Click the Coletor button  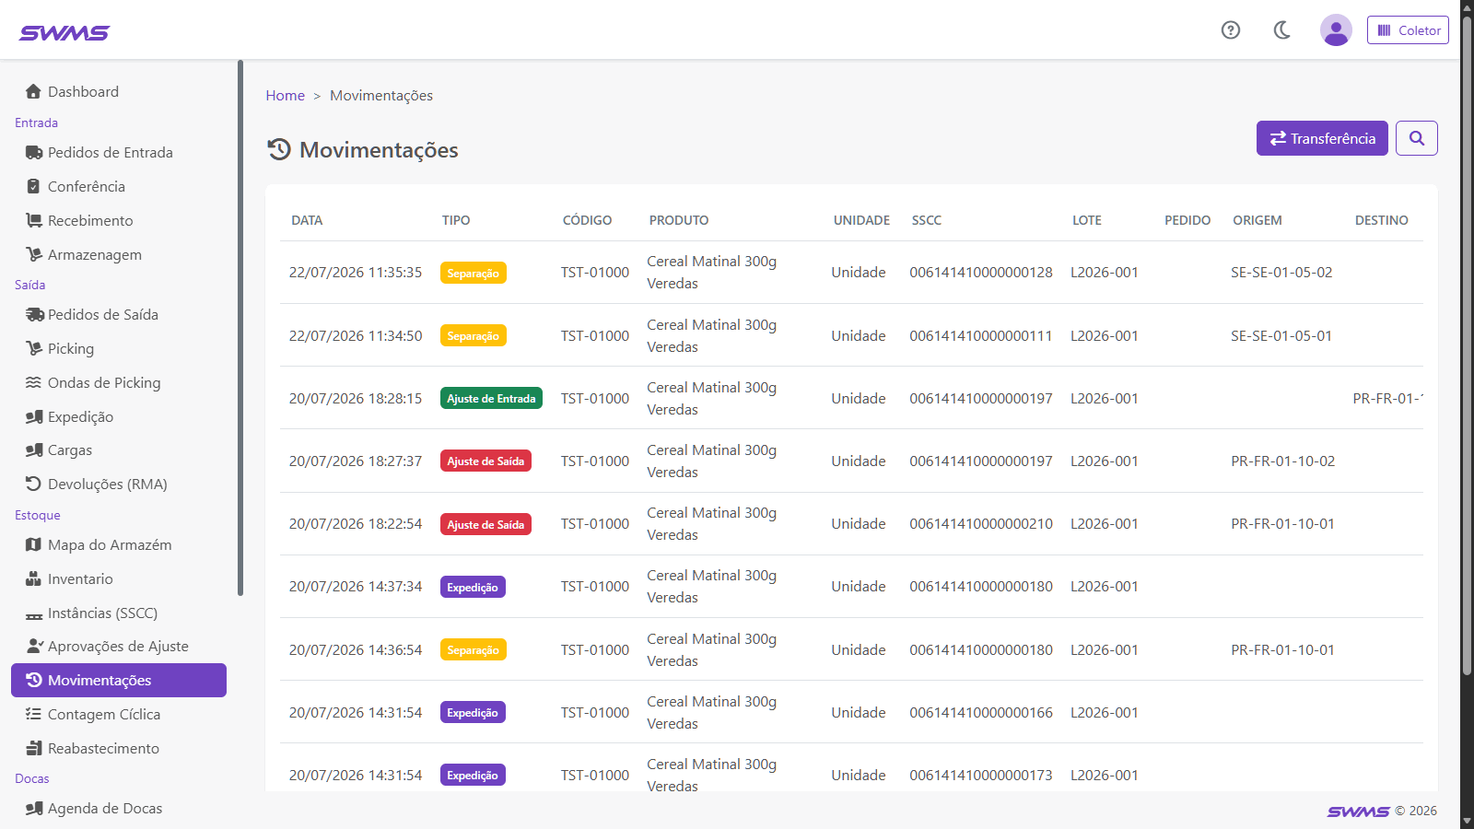click(1408, 30)
